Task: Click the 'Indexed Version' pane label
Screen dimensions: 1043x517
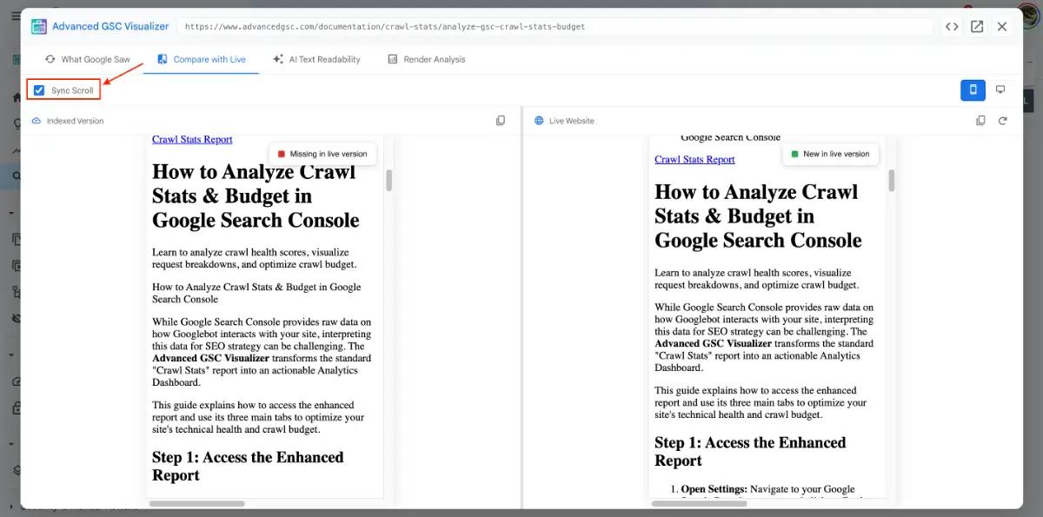Action: 75,121
